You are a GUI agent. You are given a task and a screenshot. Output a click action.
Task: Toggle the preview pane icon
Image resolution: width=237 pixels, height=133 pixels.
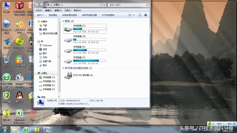(x=139, y=15)
